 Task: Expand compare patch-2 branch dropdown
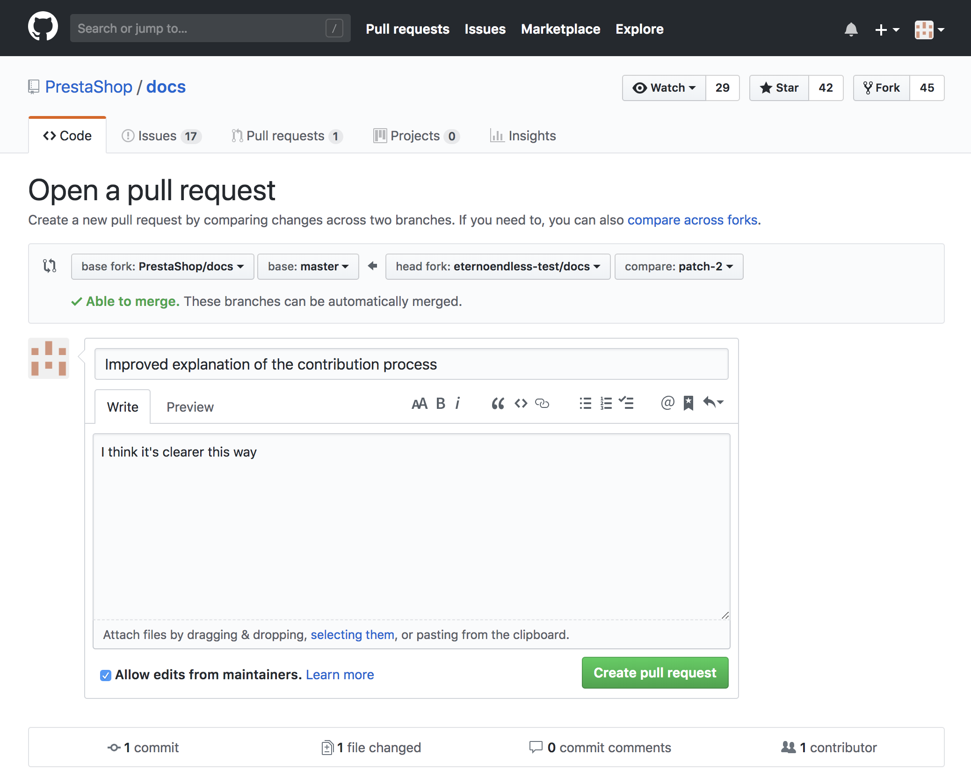pos(679,267)
